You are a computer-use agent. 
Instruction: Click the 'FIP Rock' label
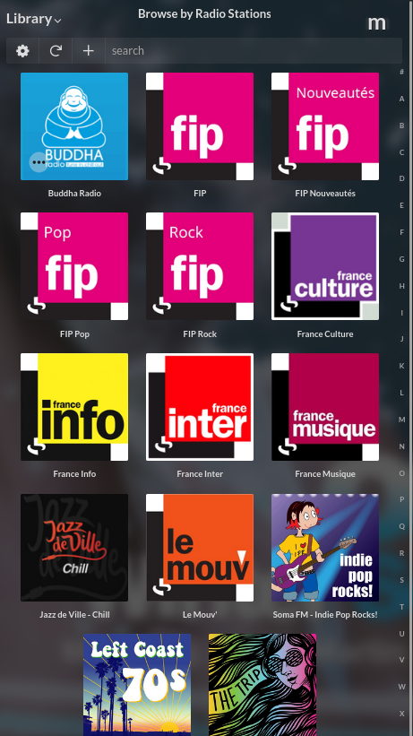(x=200, y=334)
